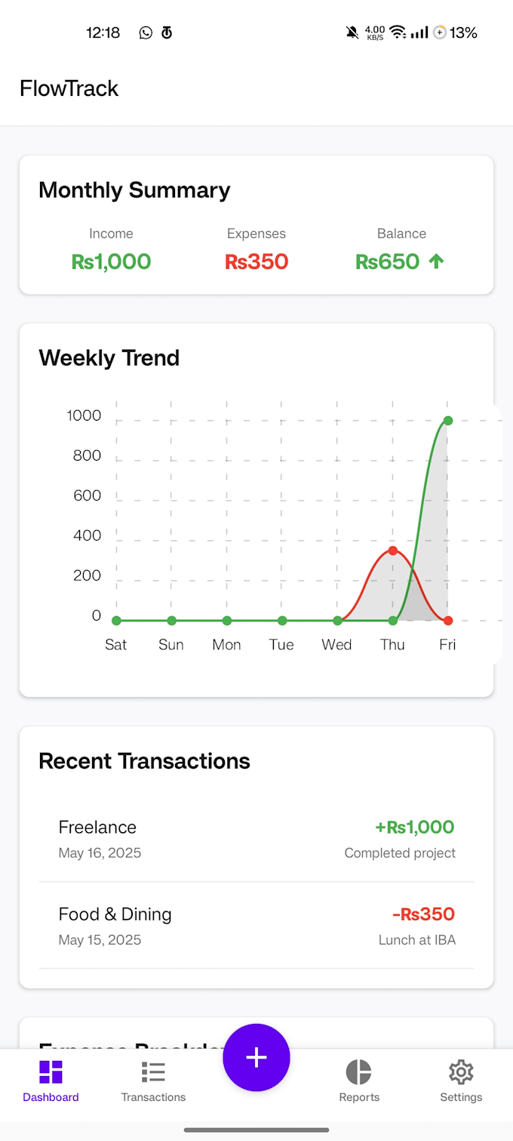This screenshot has width=513, height=1141.
Task: Open the Food & Dining transaction
Action: pos(256,926)
